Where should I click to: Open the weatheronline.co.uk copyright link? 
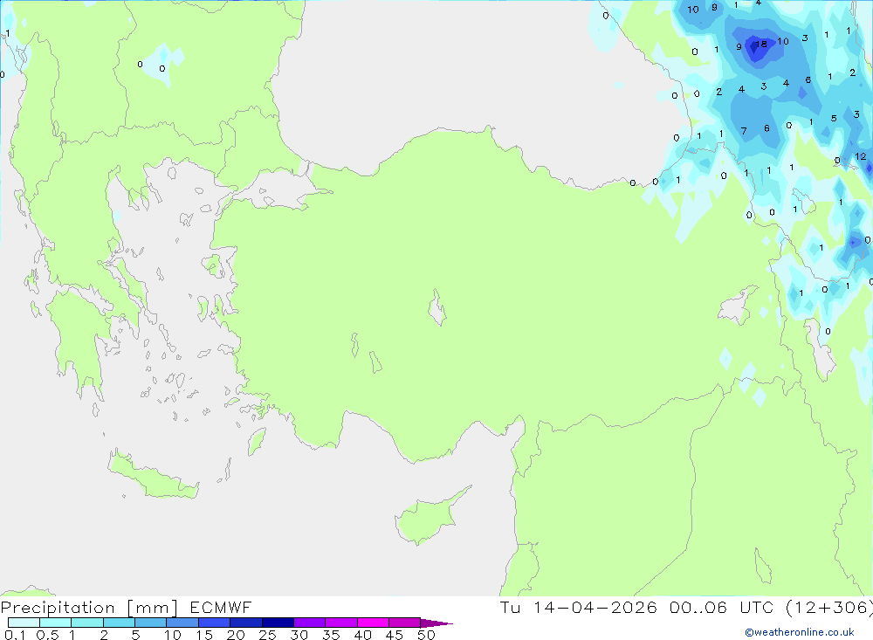(800, 632)
